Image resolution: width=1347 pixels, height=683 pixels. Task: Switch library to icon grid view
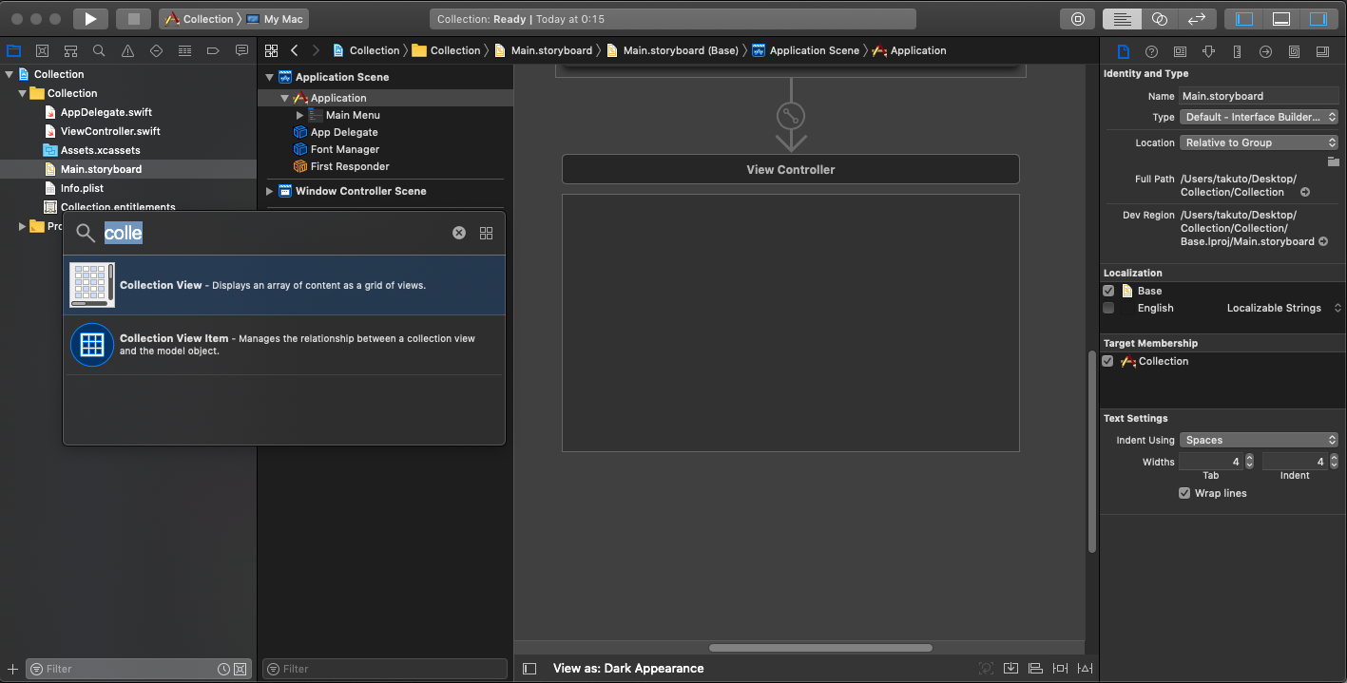pos(486,233)
